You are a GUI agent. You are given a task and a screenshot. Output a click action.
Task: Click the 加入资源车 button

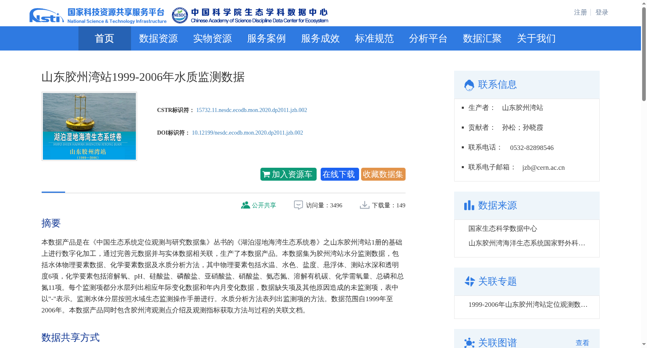(288, 174)
